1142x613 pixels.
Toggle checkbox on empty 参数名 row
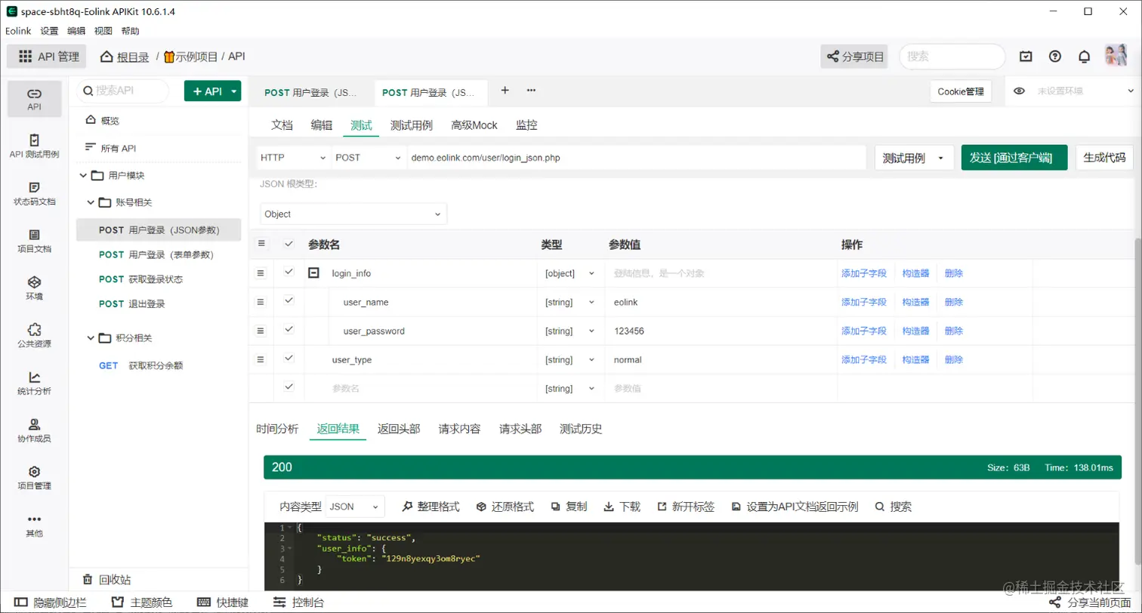(x=289, y=387)
